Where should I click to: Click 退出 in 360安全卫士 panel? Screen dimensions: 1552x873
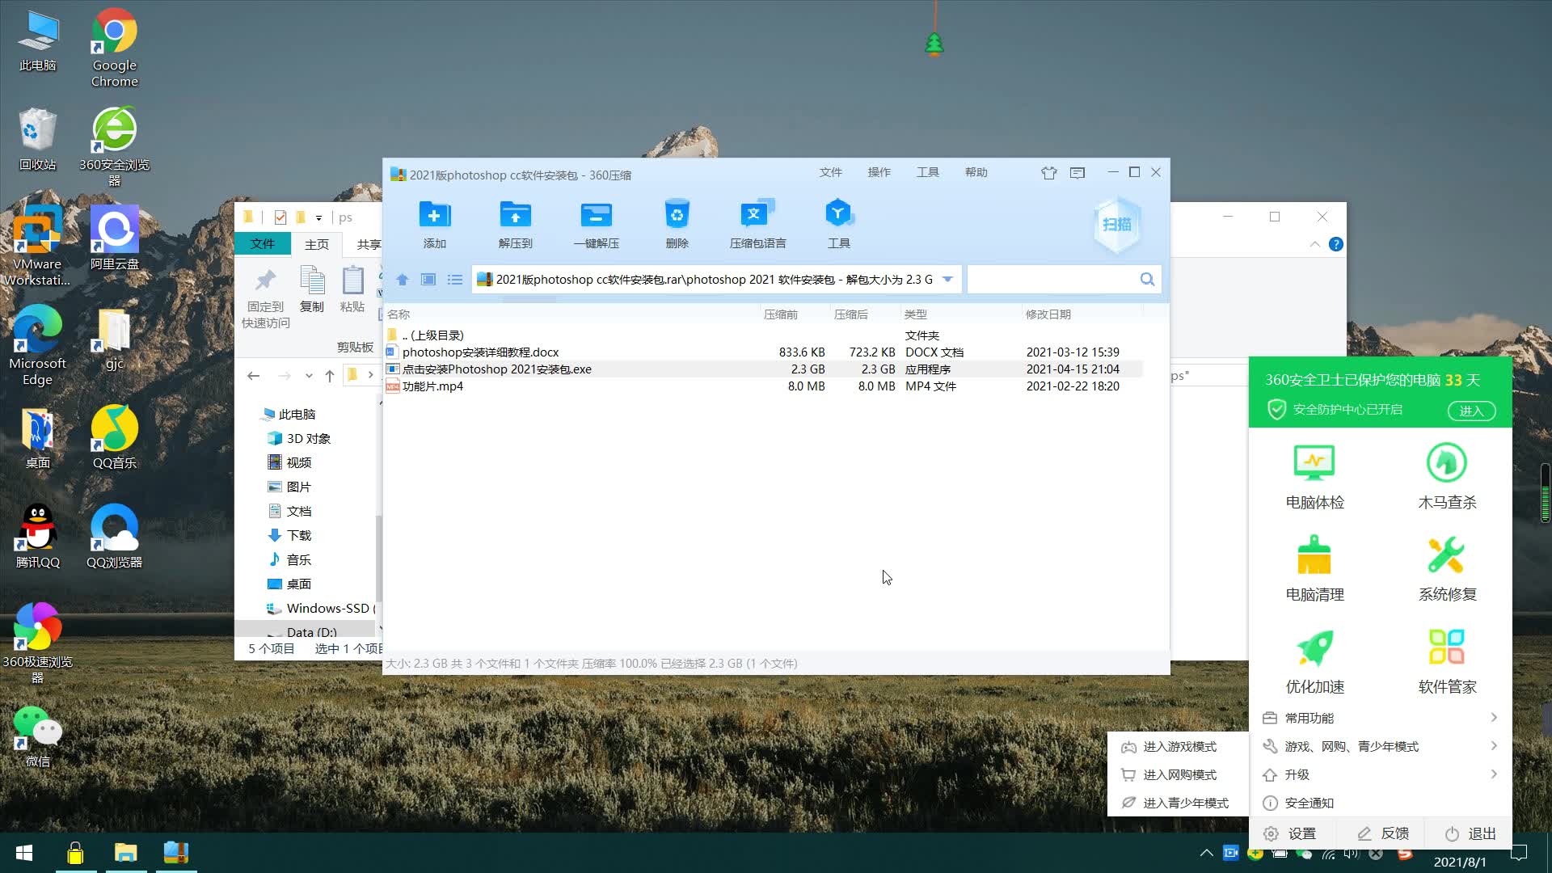point(1470,833)
